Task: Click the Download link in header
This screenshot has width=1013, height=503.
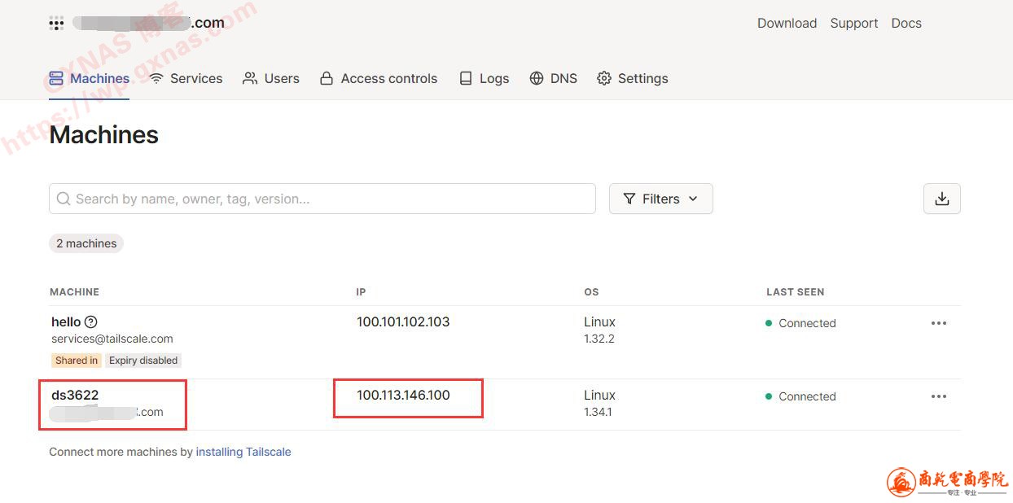Action: pos(787,23)
